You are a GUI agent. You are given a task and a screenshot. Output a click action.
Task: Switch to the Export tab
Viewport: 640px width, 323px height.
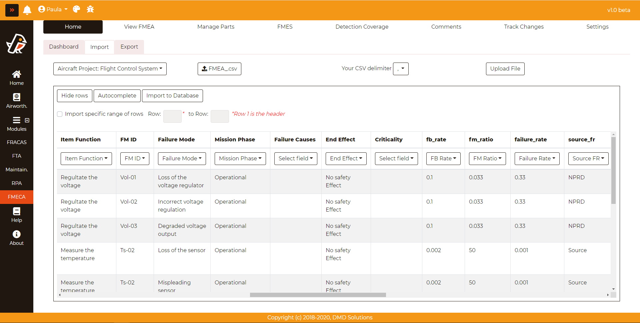129,47
